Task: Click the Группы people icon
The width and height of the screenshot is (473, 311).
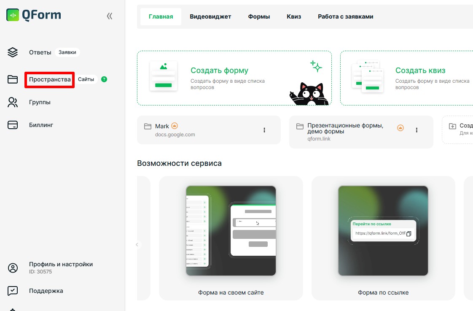Action: tap(13, 102)
